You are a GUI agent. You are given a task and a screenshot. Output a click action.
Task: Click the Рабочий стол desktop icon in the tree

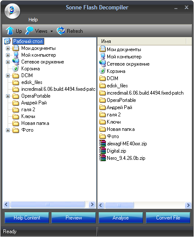coord(7,41)
